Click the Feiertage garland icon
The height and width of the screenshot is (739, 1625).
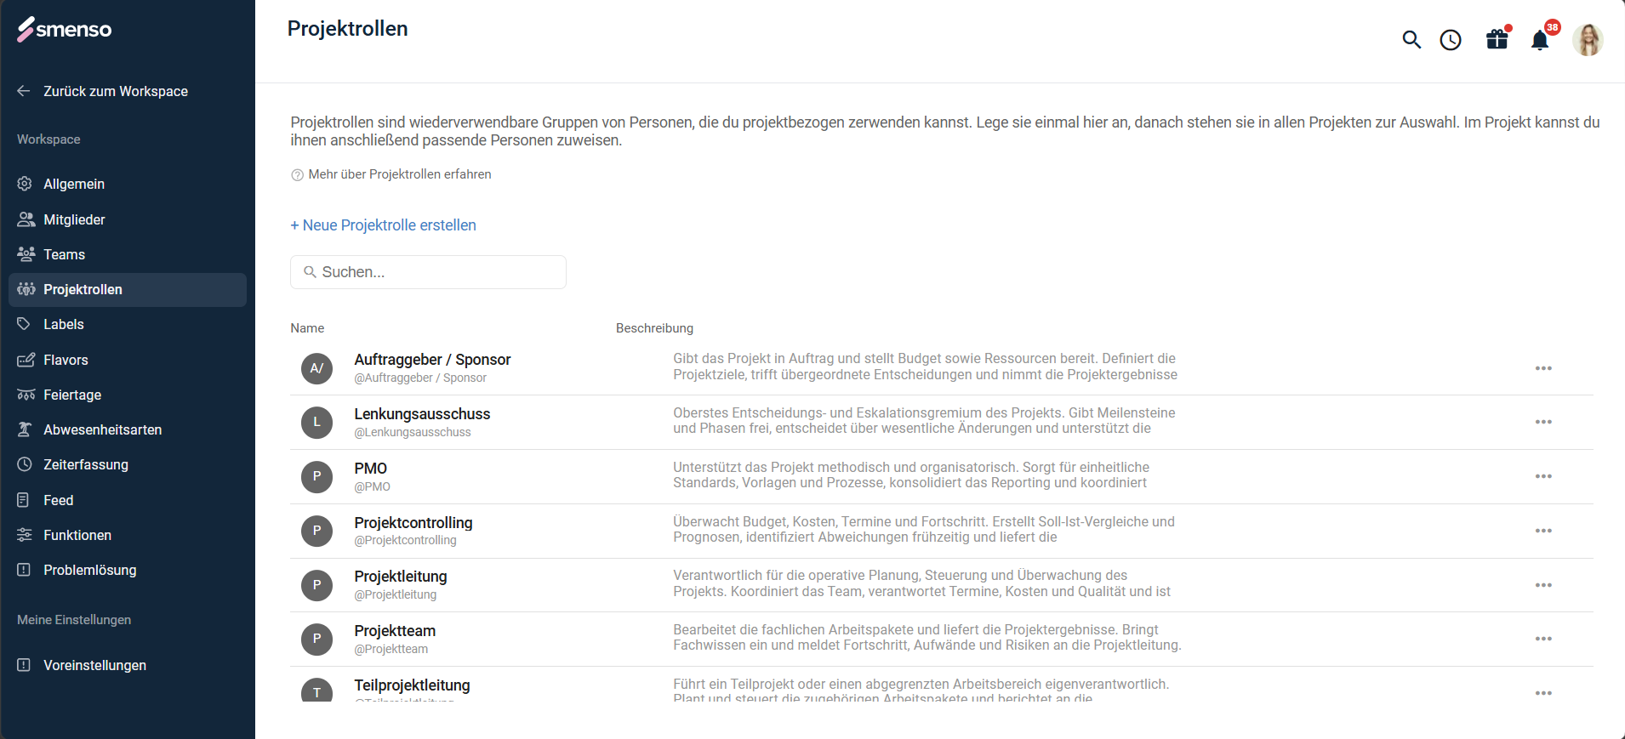point(26,395)
